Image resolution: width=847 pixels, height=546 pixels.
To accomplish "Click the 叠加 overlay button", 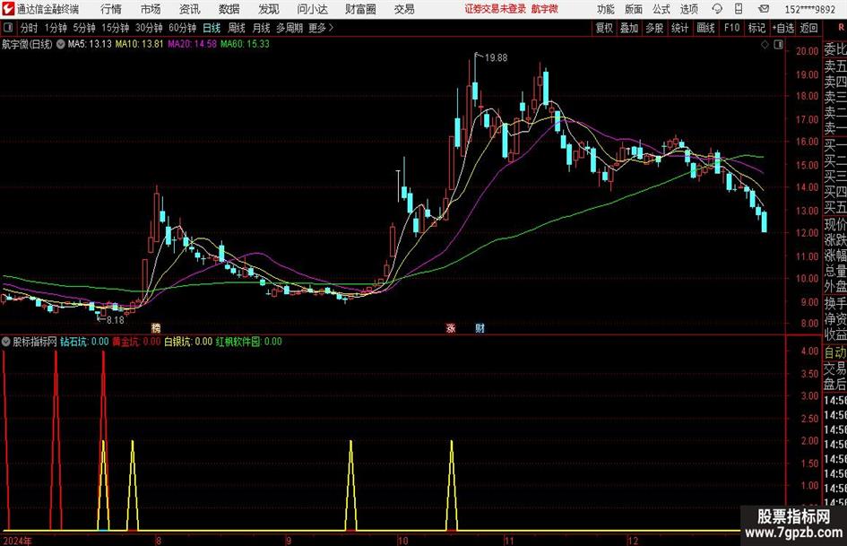I will tap(629, 28).
